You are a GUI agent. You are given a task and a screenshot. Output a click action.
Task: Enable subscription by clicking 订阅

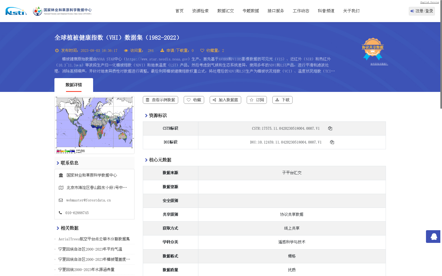(256, 100)
